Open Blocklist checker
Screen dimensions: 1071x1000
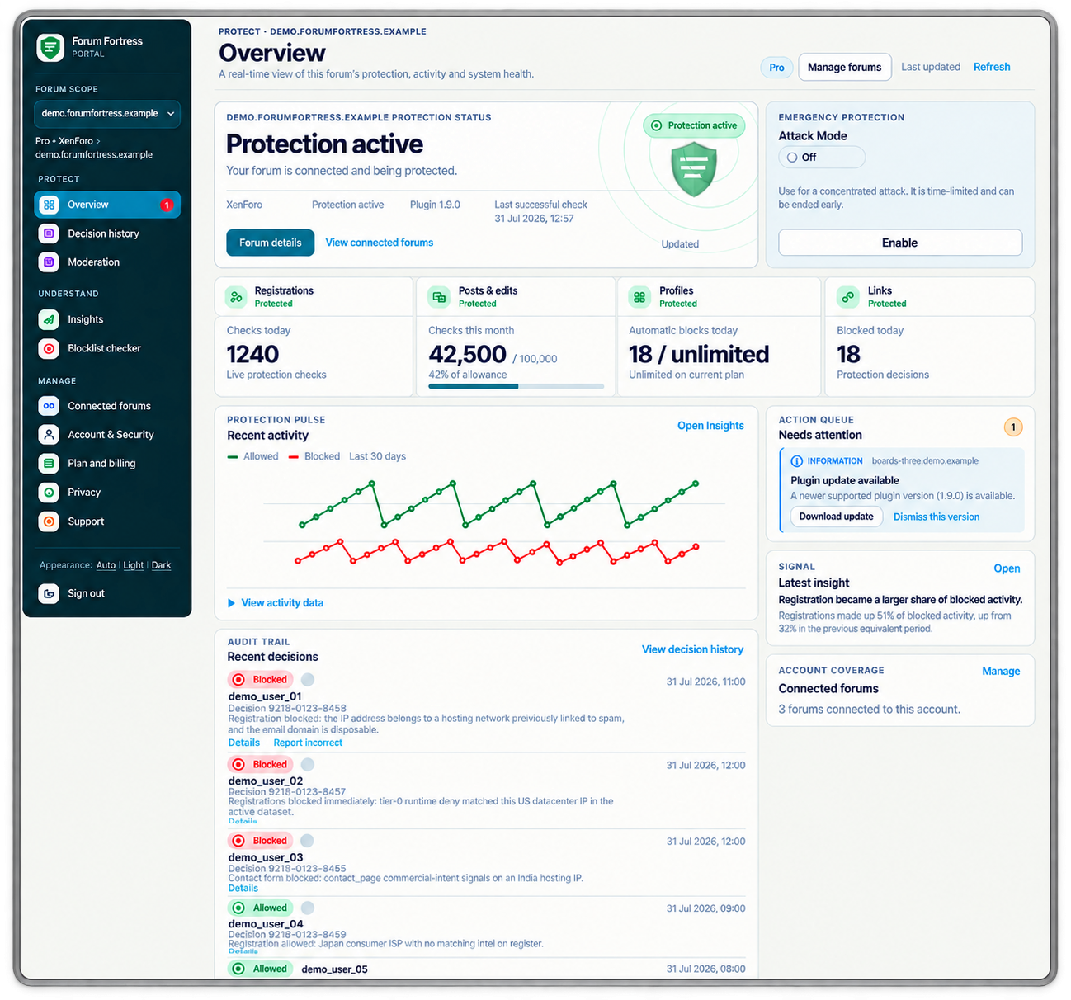[x=107, y=348]
